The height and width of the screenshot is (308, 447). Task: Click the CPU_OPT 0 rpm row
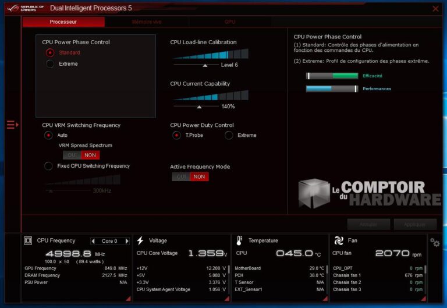click(378, 268)
